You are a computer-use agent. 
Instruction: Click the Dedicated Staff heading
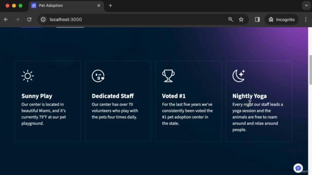[x=113, y=96]
